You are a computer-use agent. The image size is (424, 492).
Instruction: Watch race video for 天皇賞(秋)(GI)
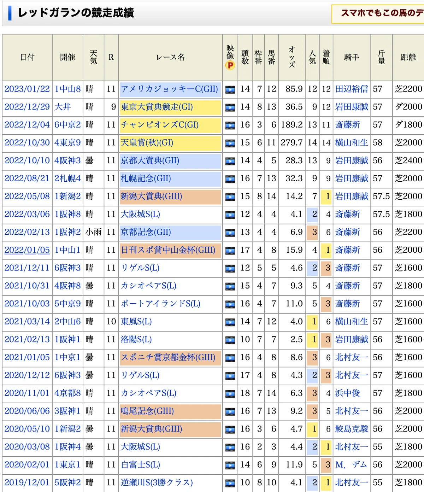[230, 143]
